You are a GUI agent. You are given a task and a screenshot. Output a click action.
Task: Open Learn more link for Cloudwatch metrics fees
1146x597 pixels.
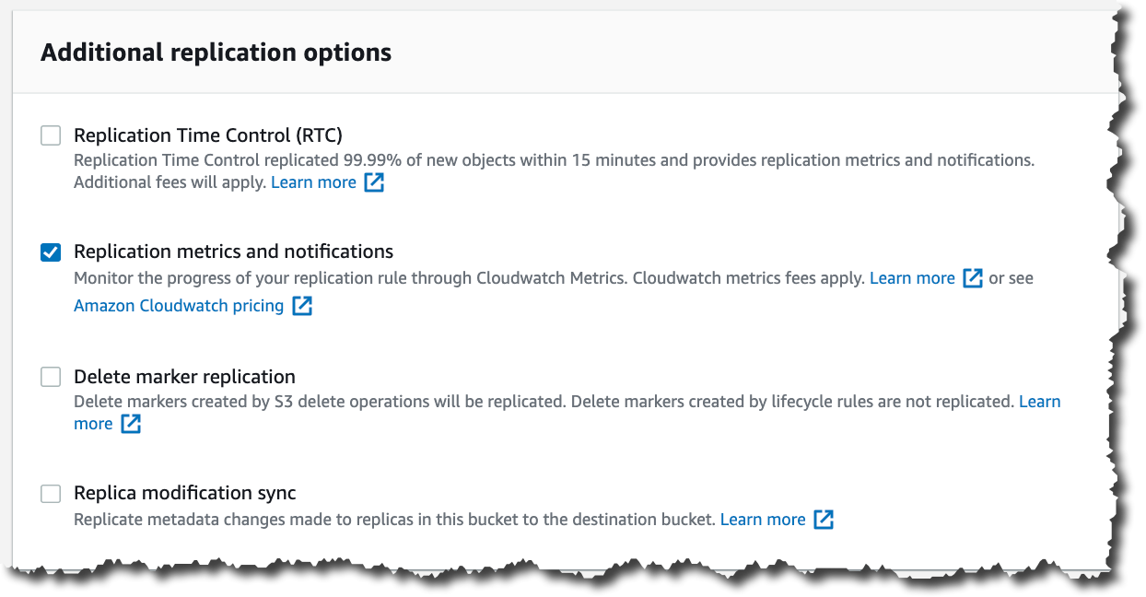tap(912, 278)
